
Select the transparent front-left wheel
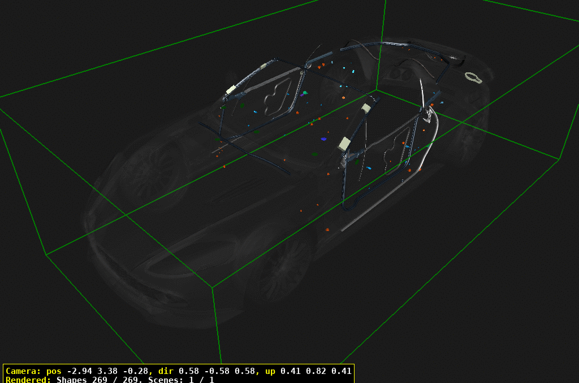point(281,263)
